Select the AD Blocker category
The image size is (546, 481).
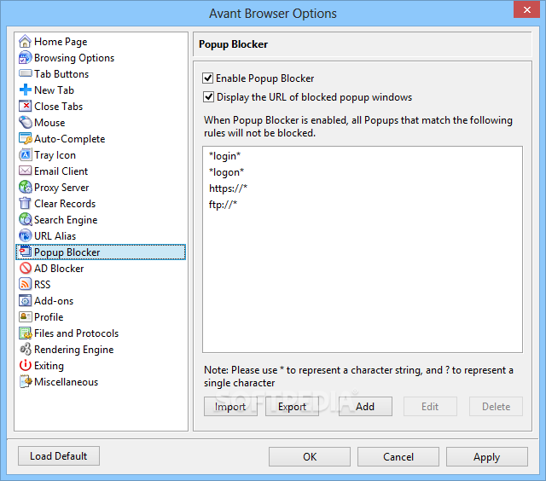(59, 269)
